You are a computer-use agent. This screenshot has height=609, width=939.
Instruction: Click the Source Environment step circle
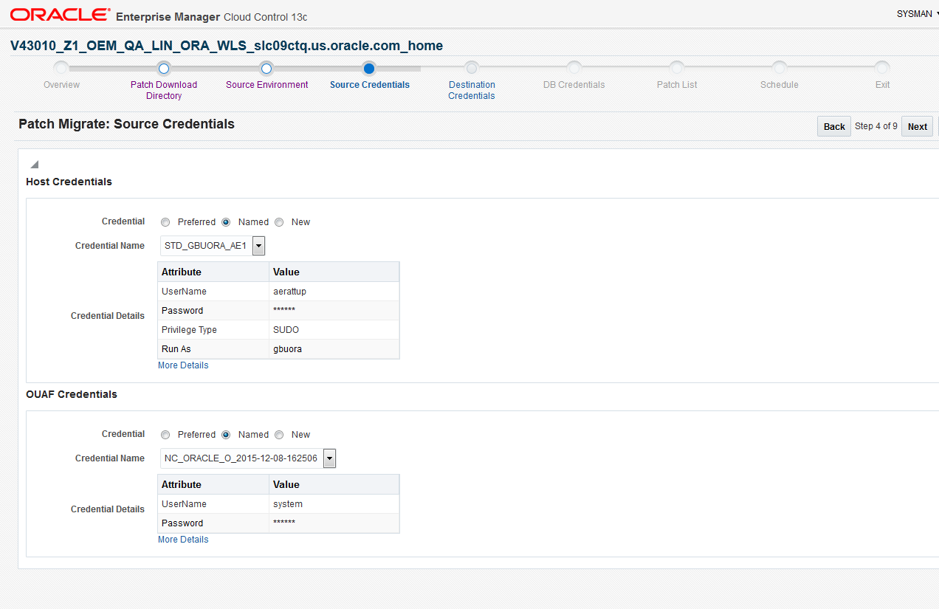[x=267, y=69]
